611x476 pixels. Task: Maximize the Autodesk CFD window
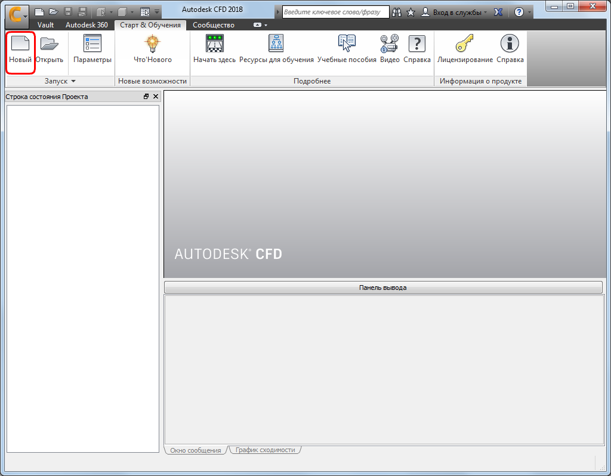pyautogui.click(x=570, y=7)
